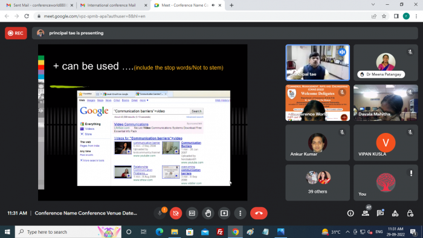The image size is (423, 238).
Task: Open chat with everyone panel
Action: 380,213
